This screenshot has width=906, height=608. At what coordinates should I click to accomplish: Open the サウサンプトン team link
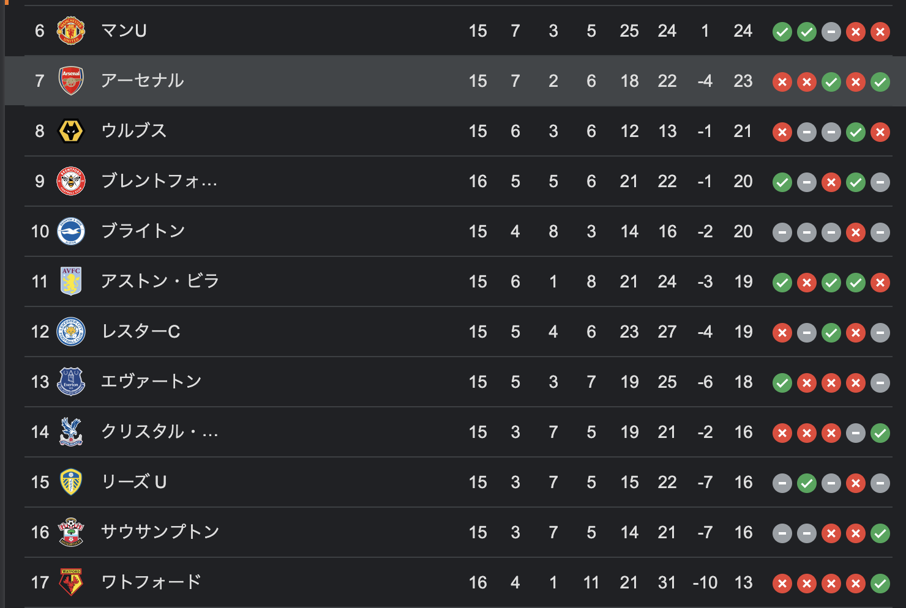160,532
